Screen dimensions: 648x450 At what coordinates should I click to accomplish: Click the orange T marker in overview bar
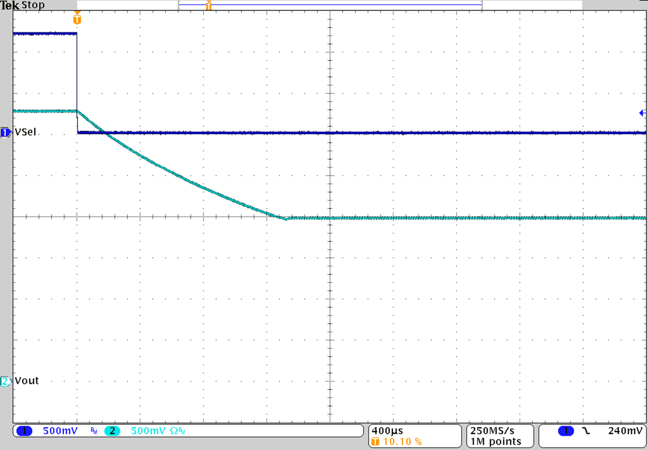point(209,5)
